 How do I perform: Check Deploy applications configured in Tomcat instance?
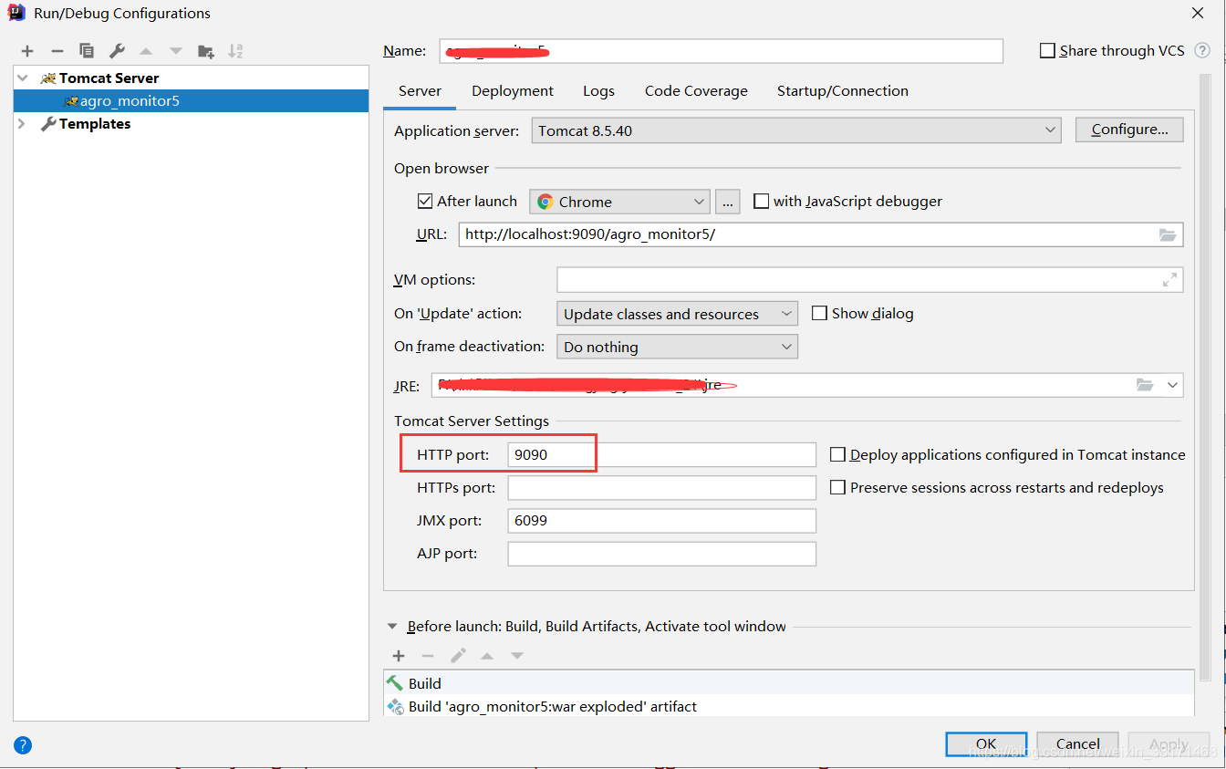tap(837, 454)
